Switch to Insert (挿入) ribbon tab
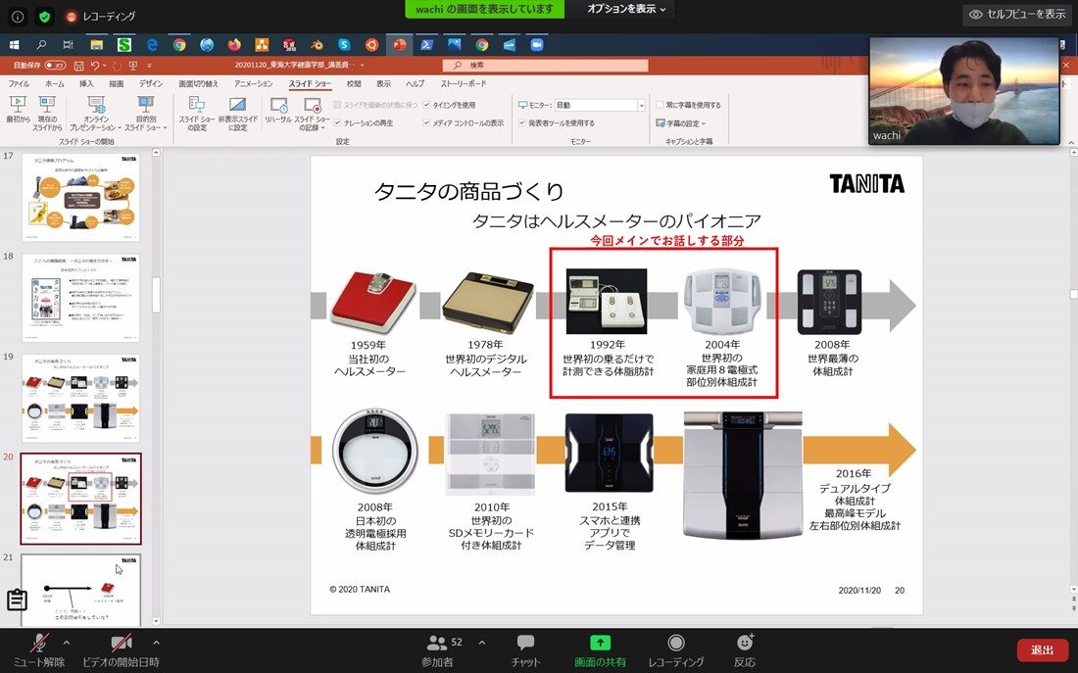 coord(86,84)
